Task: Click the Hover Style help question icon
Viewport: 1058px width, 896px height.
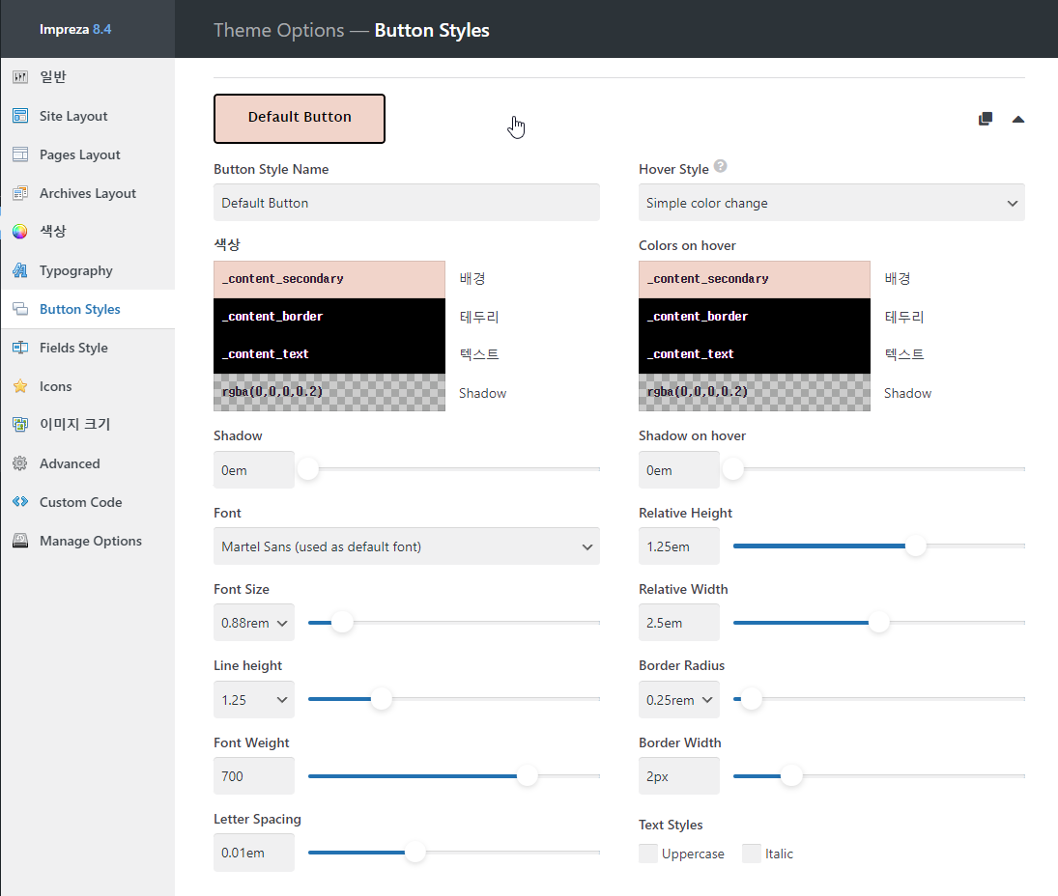Action: click(x=720, y=166)
